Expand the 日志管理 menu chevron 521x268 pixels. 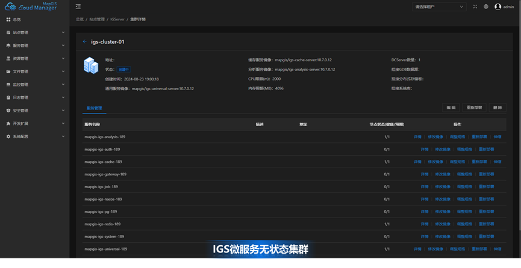(63, 97)
